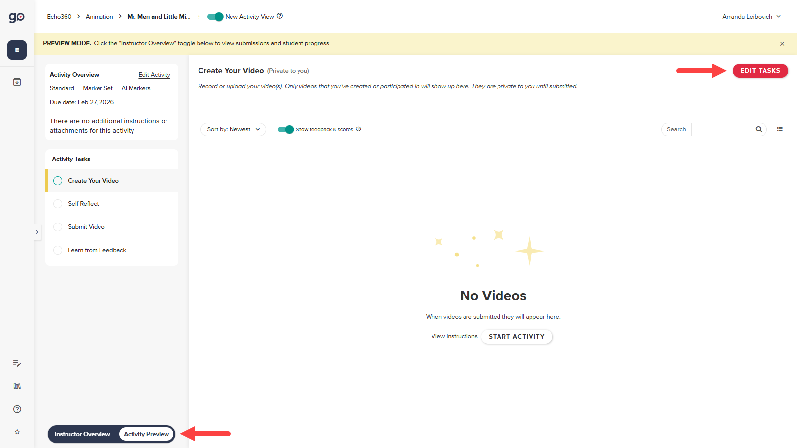The width and height of the screenshot is (797, 448).
Task: Click the EDIT TASKS button
Action: click(x=760, y=70)
